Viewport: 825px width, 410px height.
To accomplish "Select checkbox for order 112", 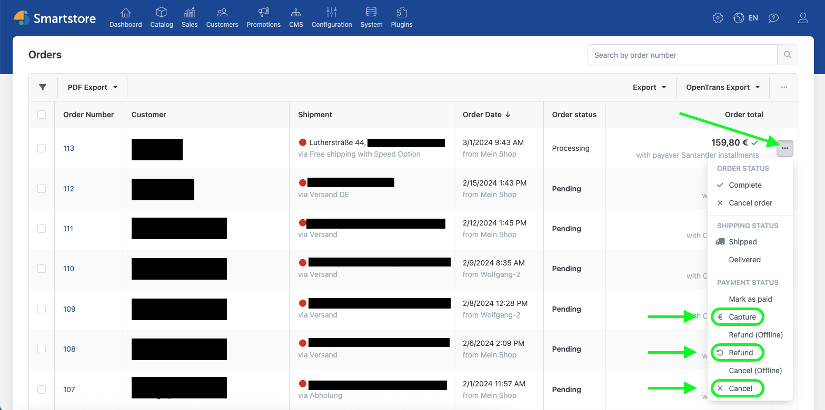I will point(42,189).
